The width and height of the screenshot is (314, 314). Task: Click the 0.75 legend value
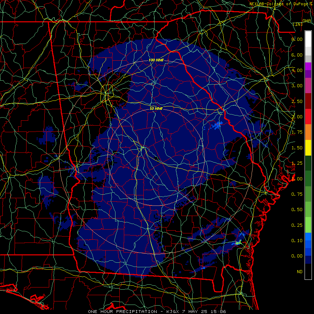(x=297, y=194)
